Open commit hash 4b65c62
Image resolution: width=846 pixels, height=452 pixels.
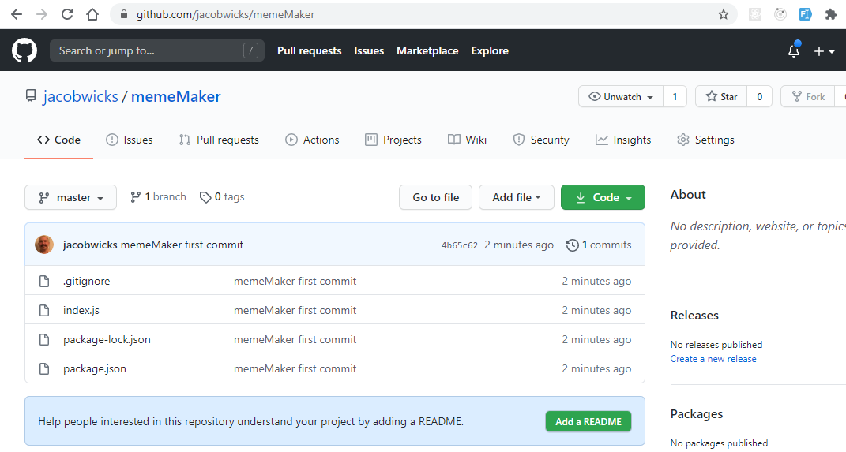[x=460, y=245]
